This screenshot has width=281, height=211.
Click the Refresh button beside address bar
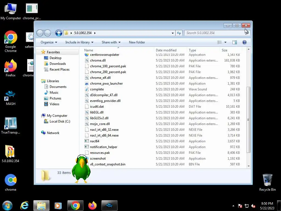click(x=179, y=33)
